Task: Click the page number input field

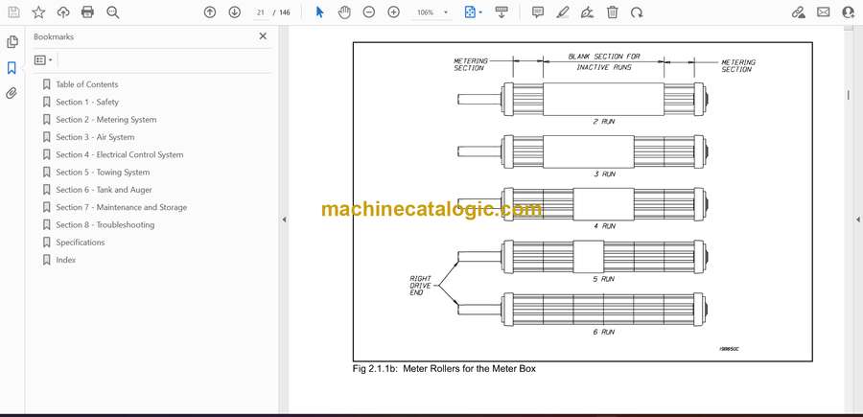Action: [x=261, y=12]
